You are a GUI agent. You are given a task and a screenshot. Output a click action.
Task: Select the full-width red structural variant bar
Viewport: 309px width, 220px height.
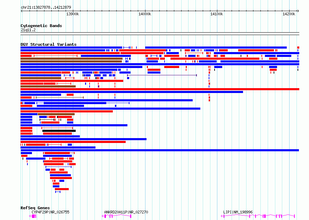click(x=160, y=89)
